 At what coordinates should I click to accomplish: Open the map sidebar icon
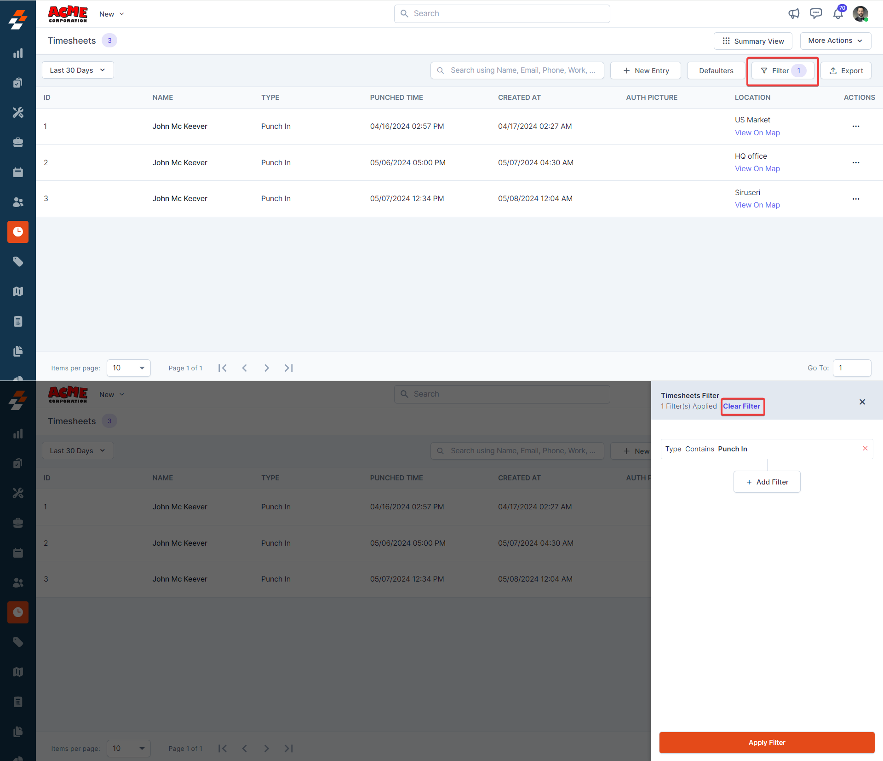coord(18,292)
